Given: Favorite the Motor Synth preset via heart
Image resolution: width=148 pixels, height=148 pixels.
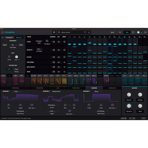Looking at the screenshot, I should coord(59,32).
